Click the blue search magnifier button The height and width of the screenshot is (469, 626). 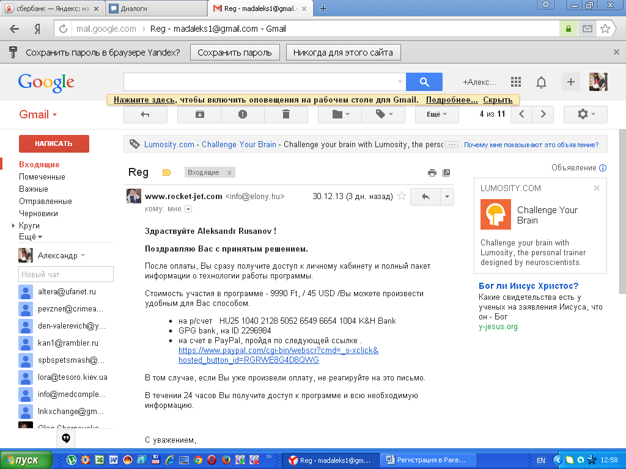424,82
